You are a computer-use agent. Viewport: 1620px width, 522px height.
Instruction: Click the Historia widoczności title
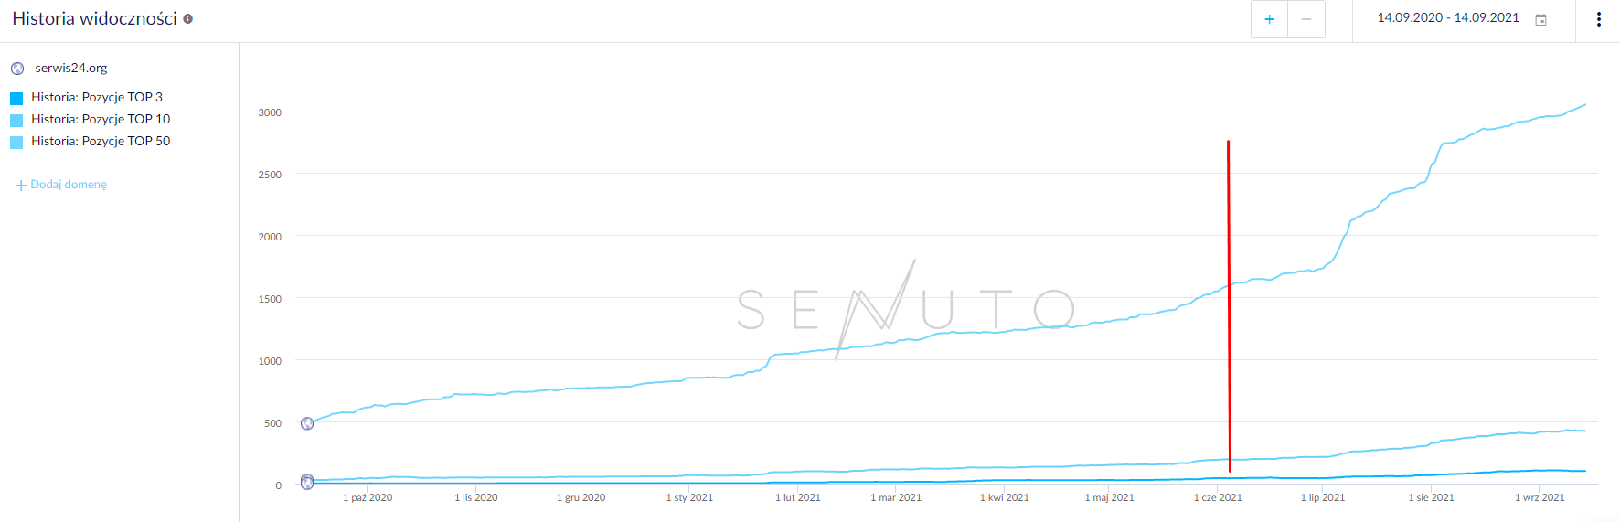(x=94, y=19)
